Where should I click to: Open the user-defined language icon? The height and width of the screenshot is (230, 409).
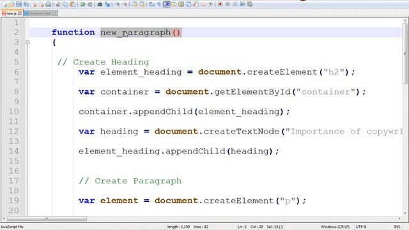click(174, 4)
